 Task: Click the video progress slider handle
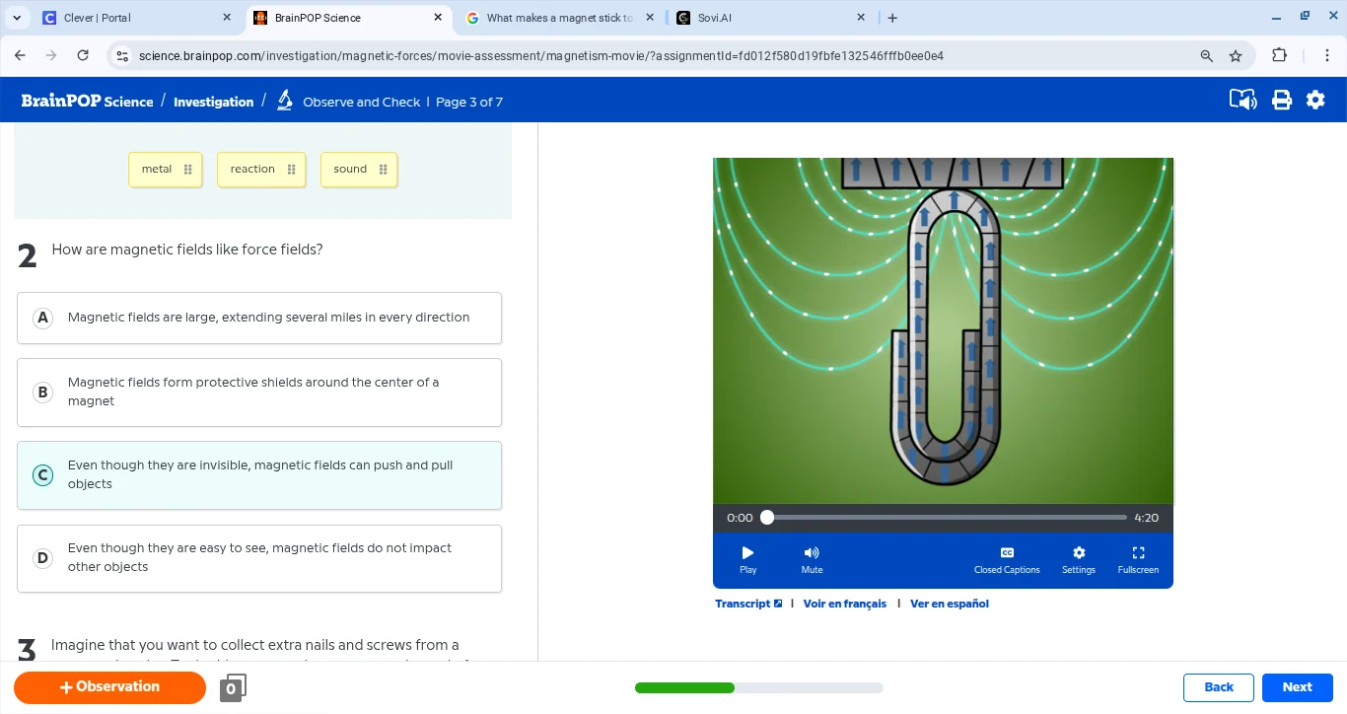click(767, 518)
